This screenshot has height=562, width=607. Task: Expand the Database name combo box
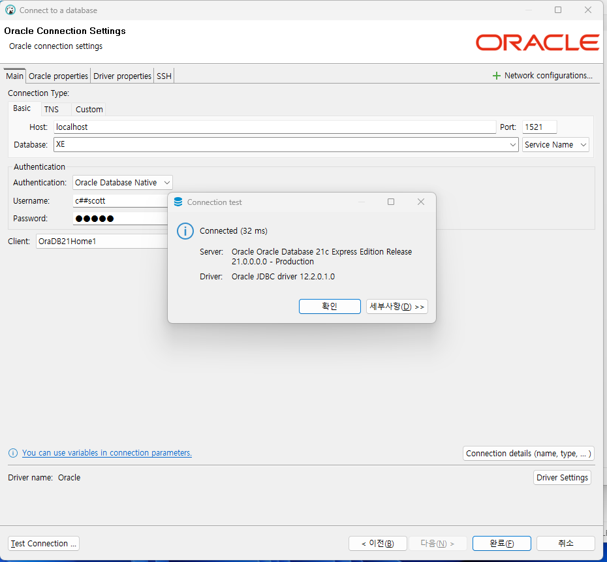click(x=512, y=145)
